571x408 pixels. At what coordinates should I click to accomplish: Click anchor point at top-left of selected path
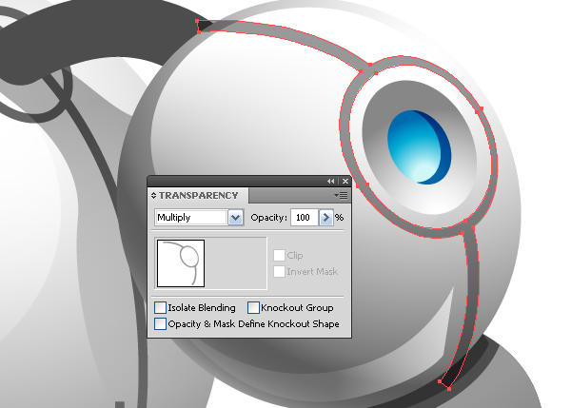(197, 22)
